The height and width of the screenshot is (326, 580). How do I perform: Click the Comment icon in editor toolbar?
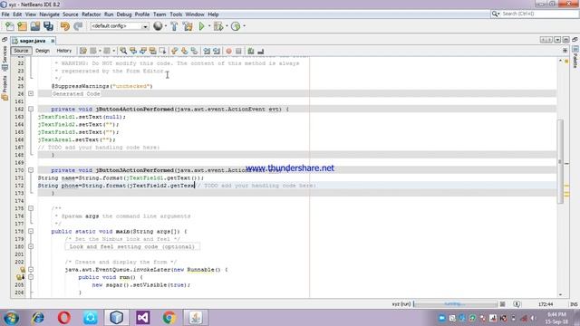(x=251, y=51)
